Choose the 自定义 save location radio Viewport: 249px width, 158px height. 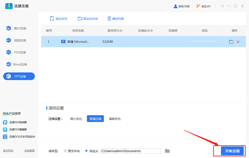point(86,151)
